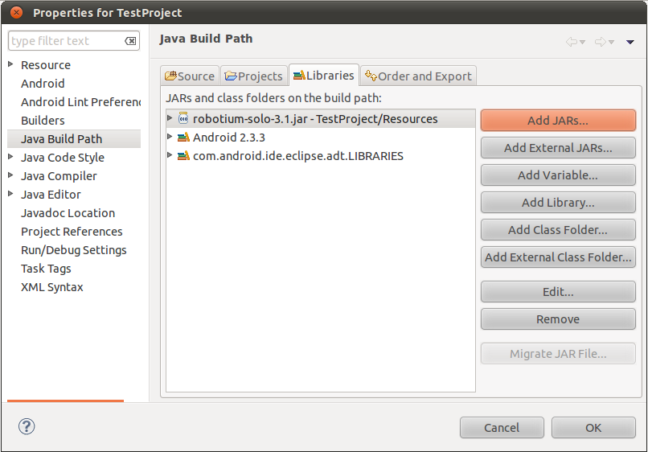Open the back history dropdown arrow
Image resolution: width=648 pixels, height=452 pixels.
pos(582,42)
